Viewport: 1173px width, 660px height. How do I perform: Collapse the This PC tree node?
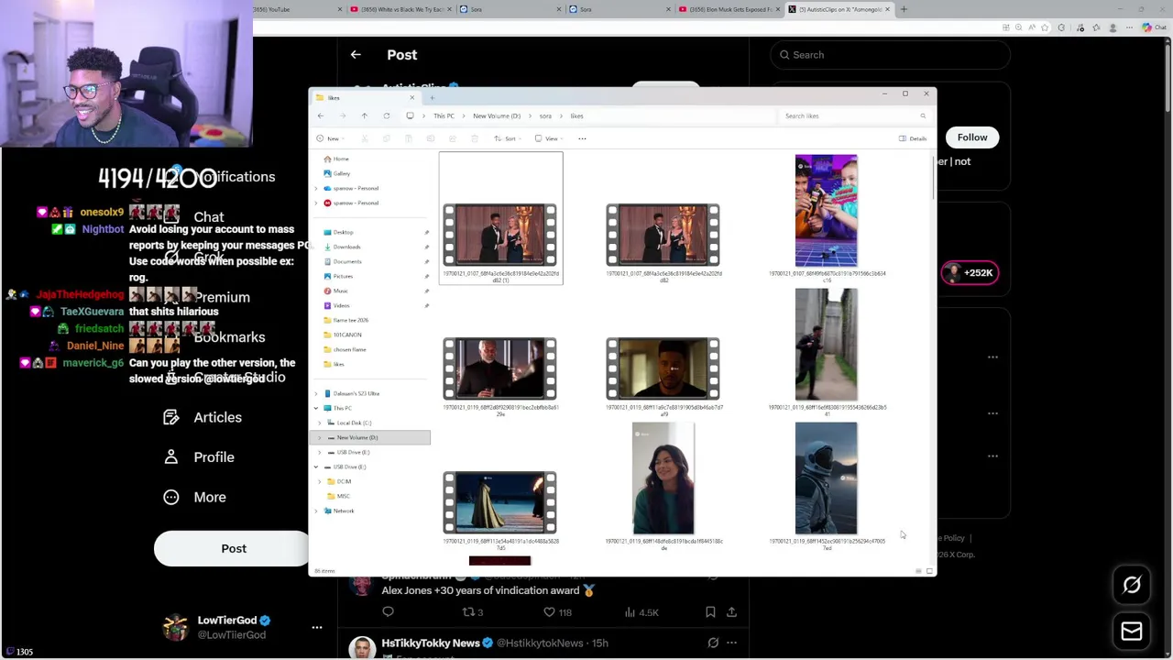[316, 409]
